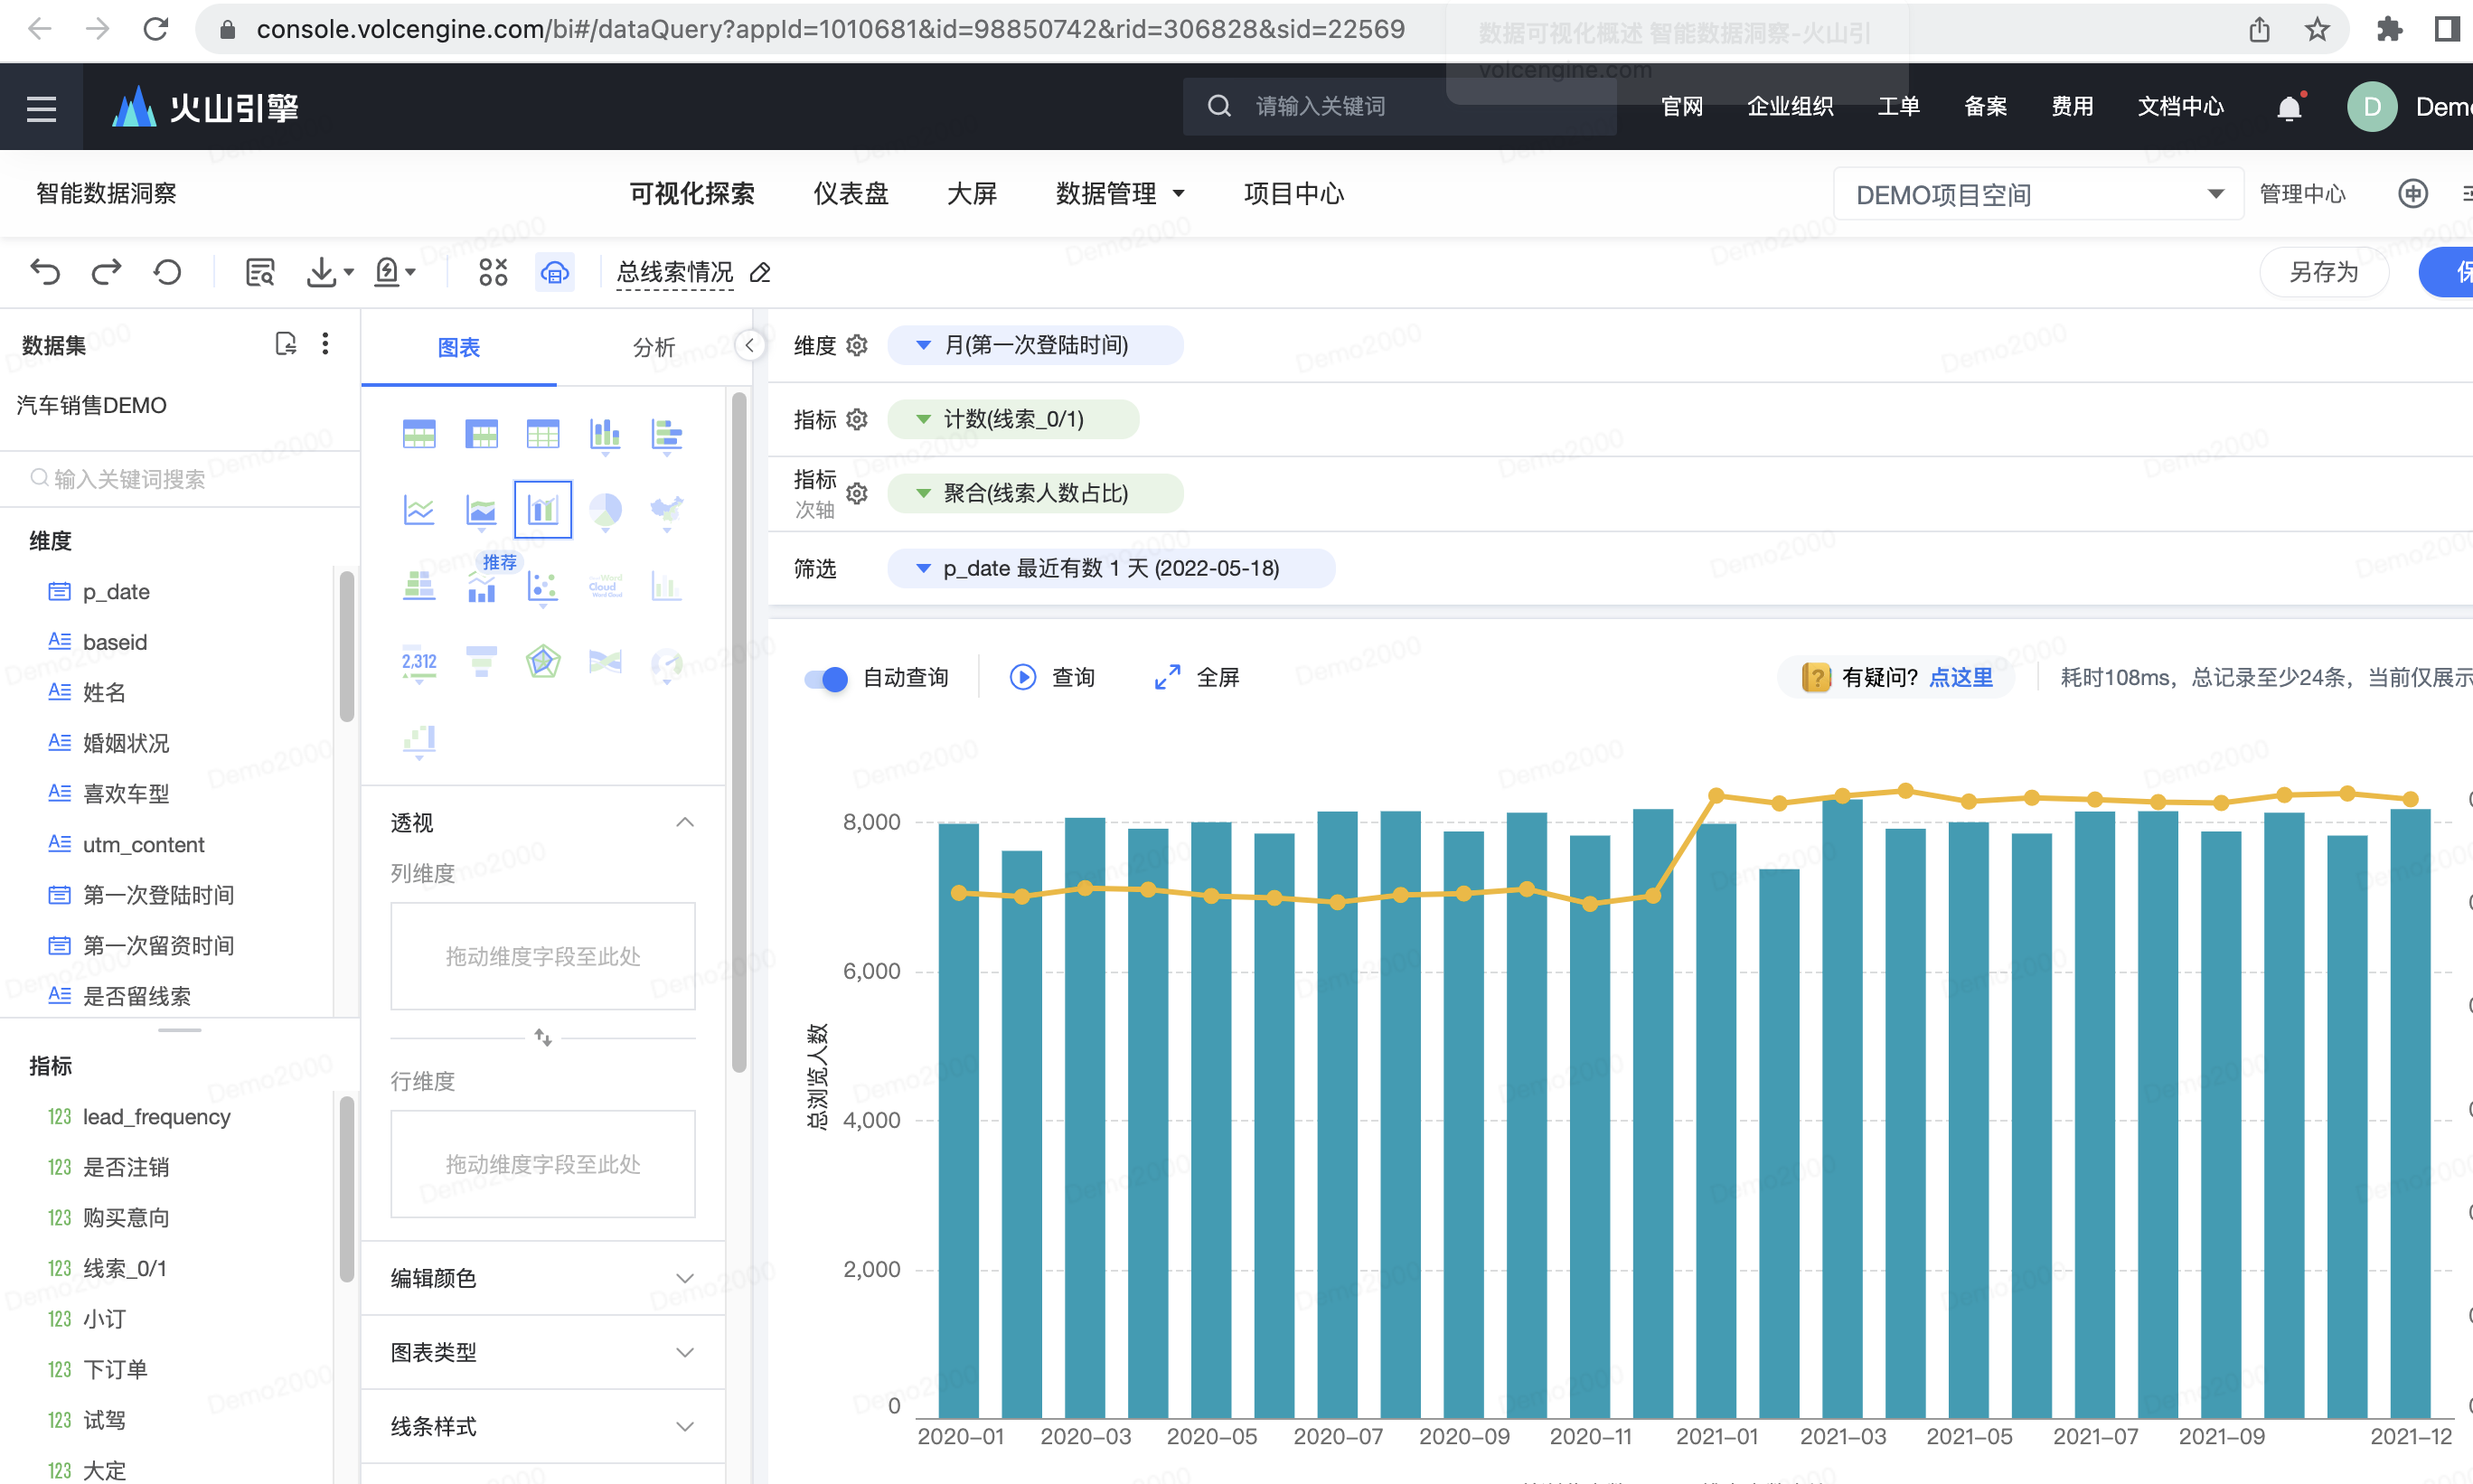Click the undo arrow in toolbar
This screenshot has height=1484, width=2473.
pyautogui.click(x=45, y=272)
